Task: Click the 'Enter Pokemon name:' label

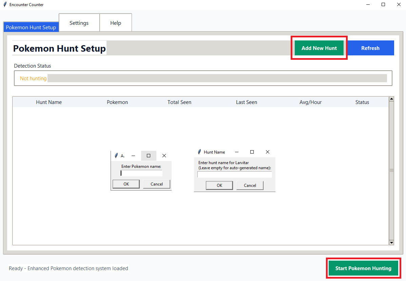Action: click(x=141, y=166)
